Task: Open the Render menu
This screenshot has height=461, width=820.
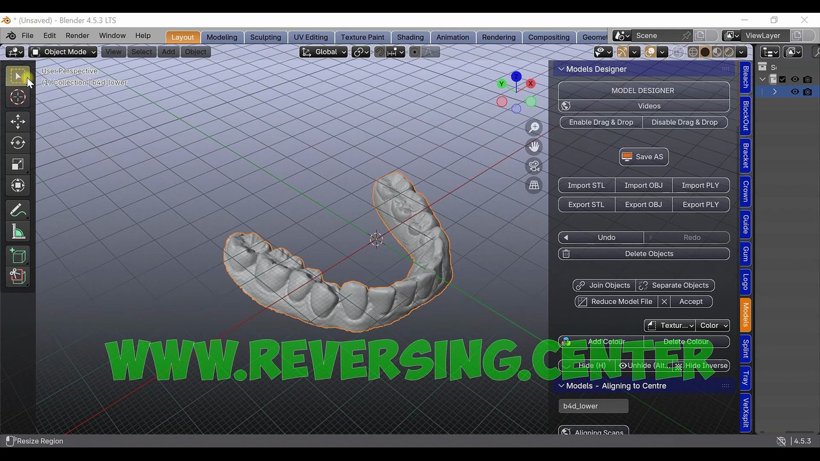Action: tap(78, 36)
